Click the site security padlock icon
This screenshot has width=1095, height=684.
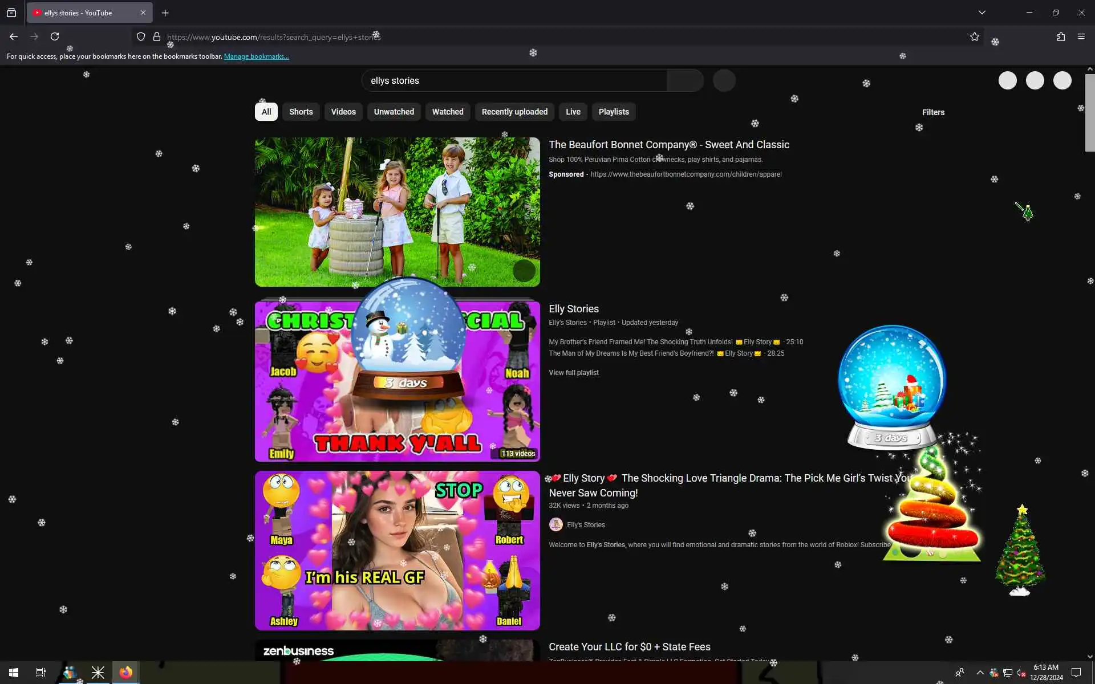pyautogui.click(x=157, y=36)
